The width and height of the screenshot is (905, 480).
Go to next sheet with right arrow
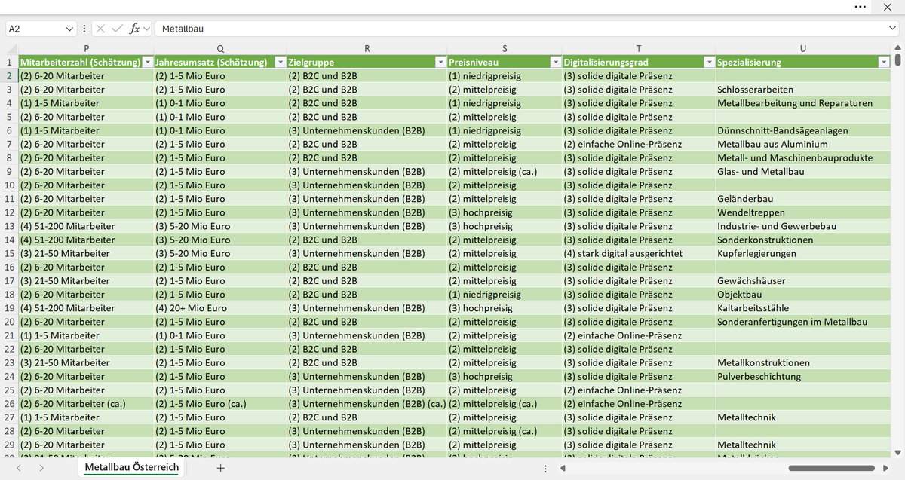[x=41, y=468]
